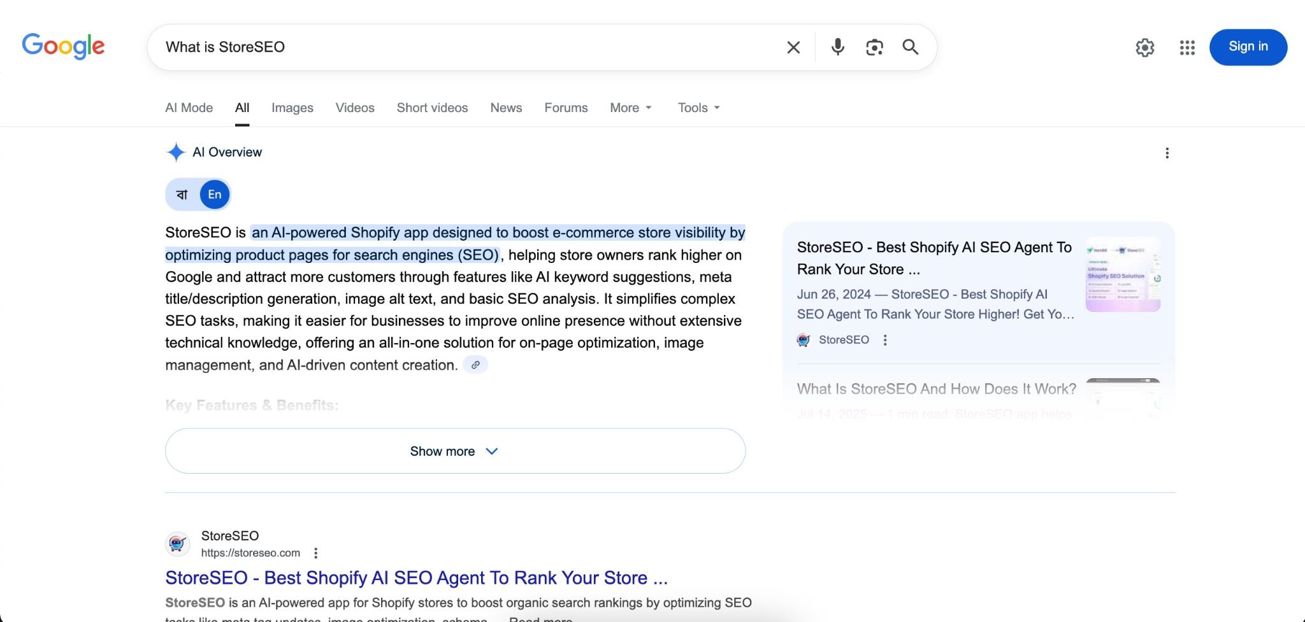Open Google Lens image search
The width and height of the screenshot is (1305, 622).
(874, 47)
